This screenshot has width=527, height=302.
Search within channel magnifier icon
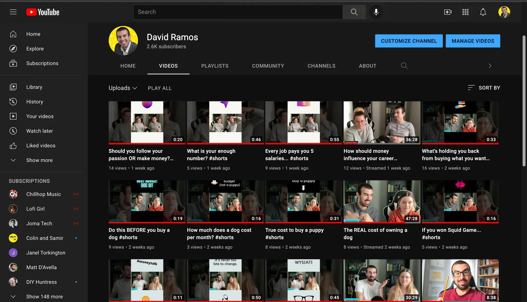[404, 66]
